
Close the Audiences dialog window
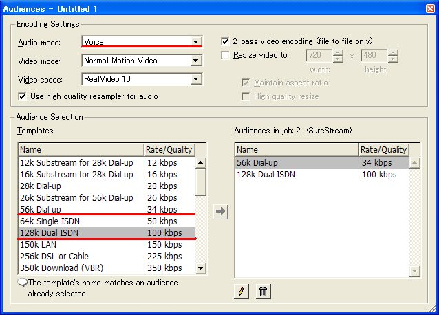pos(430,9)
